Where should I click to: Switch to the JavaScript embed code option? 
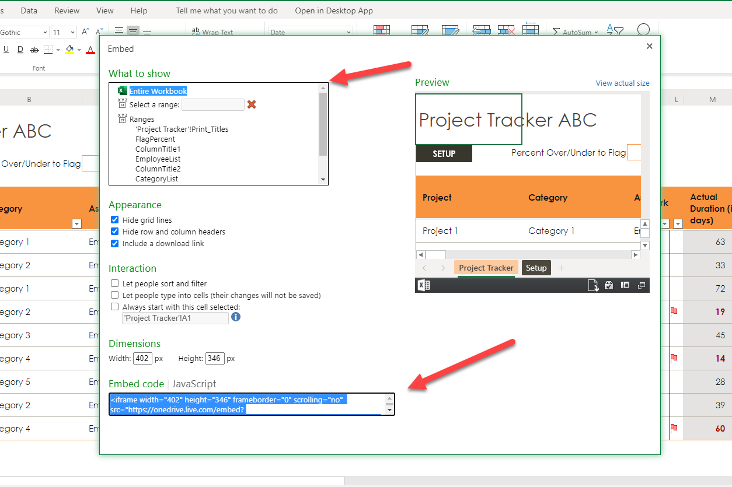(x=194, y=384)
